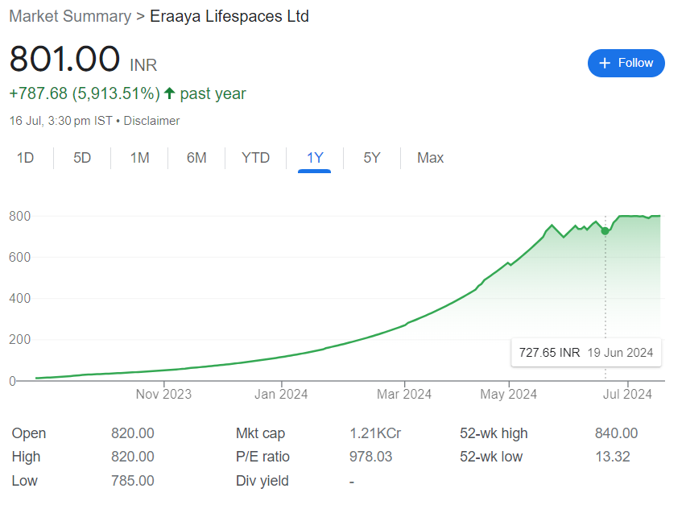Click the 400 y-axis label
Viewport: 686px width, 505px height.
[19, 299]
